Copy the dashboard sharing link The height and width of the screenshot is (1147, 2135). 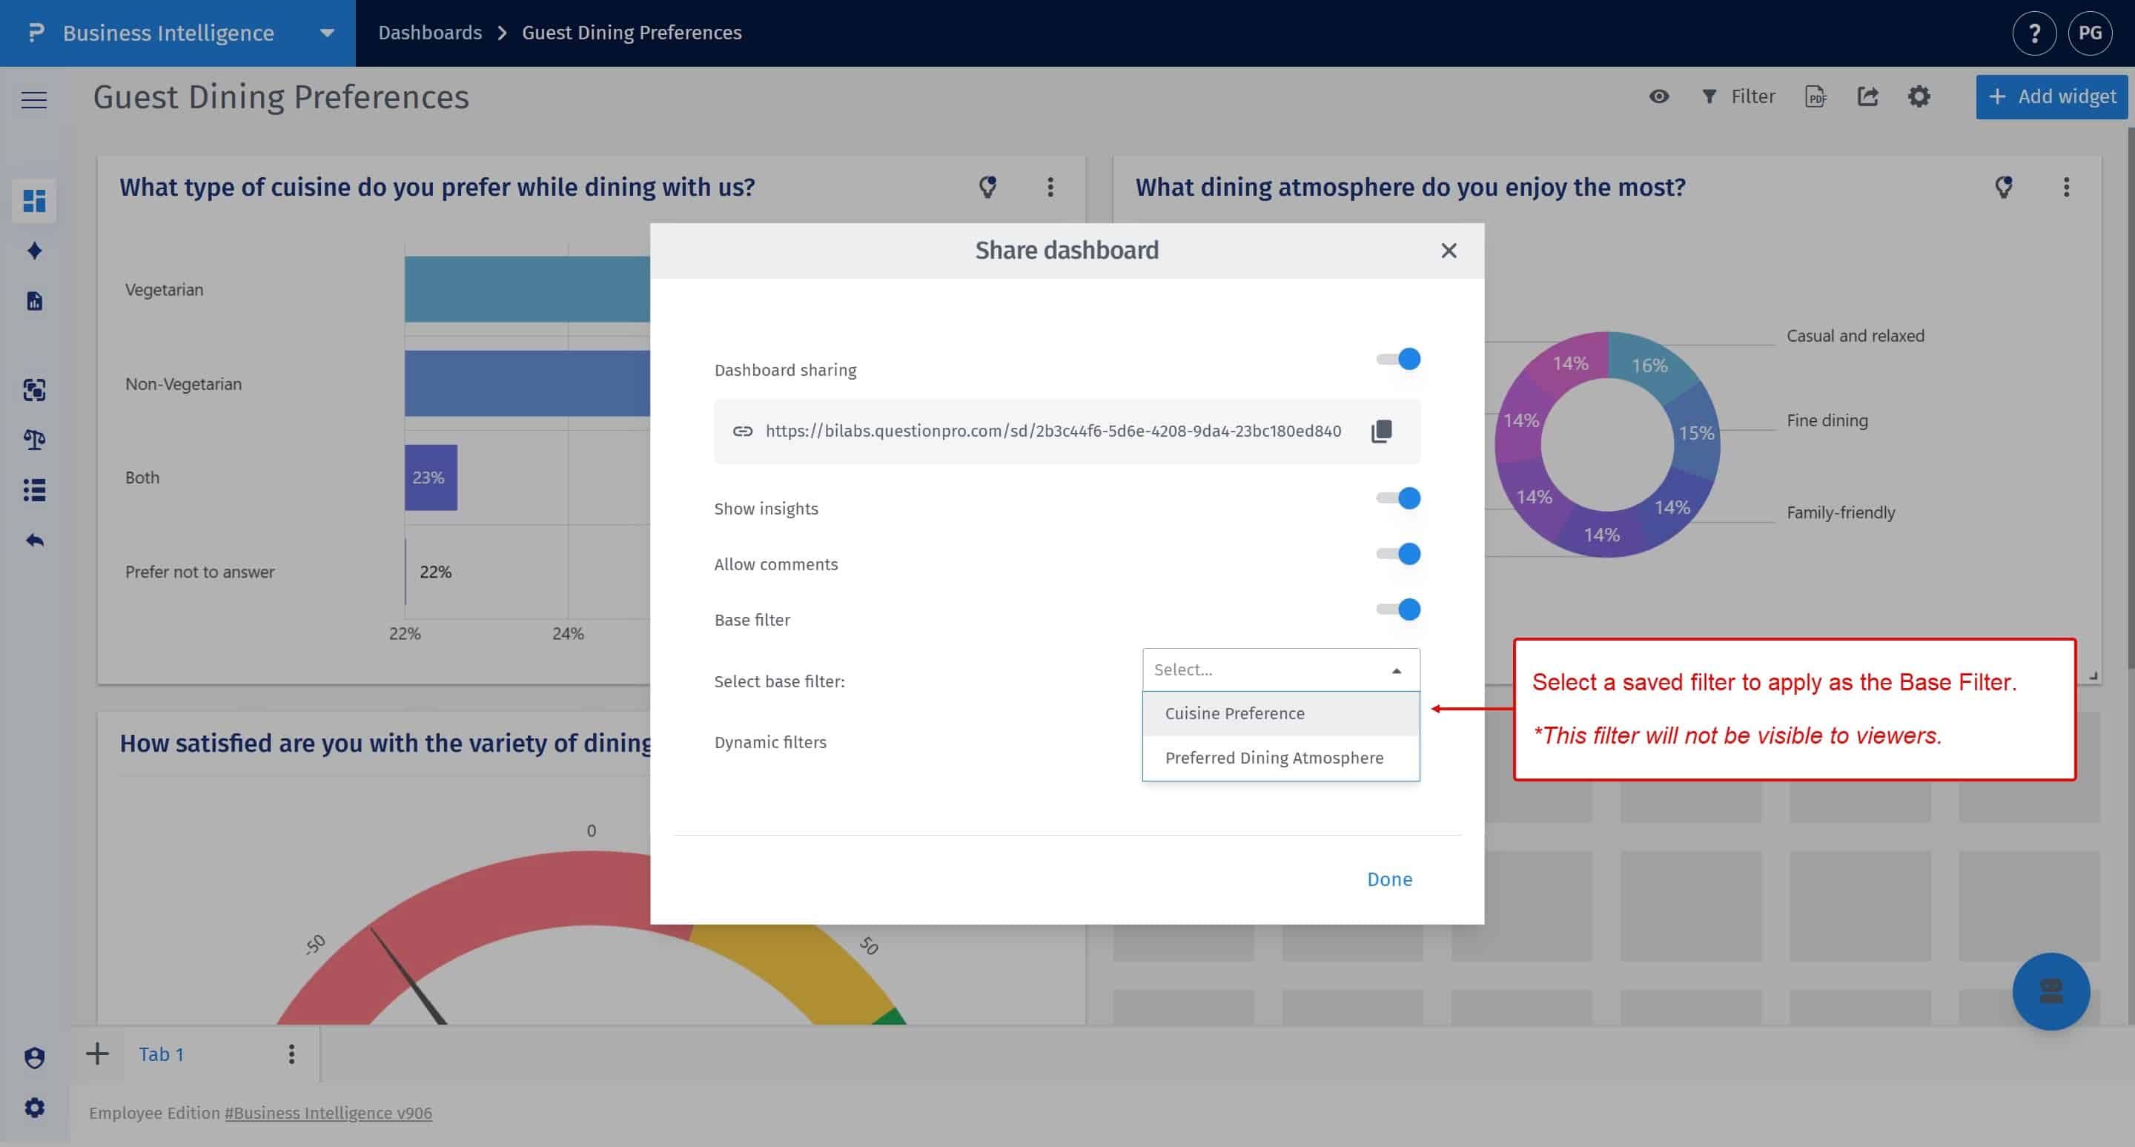(x=1381, y=431)
